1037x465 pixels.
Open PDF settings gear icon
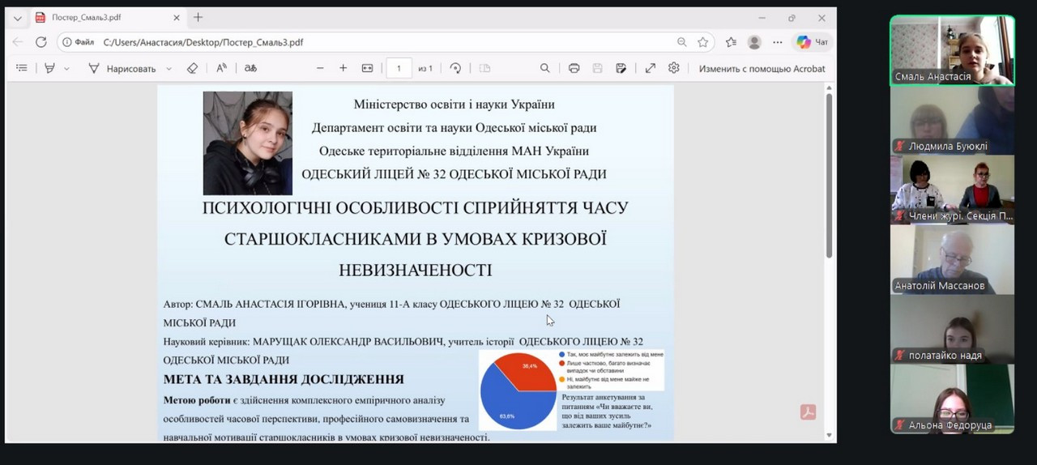[x=673, y=69]
